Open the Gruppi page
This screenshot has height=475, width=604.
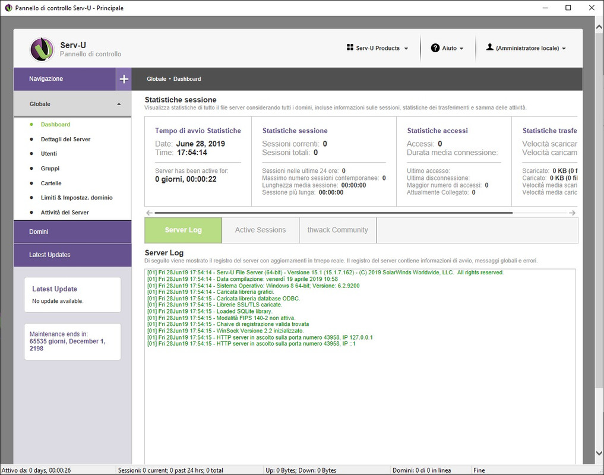[50, 169]
